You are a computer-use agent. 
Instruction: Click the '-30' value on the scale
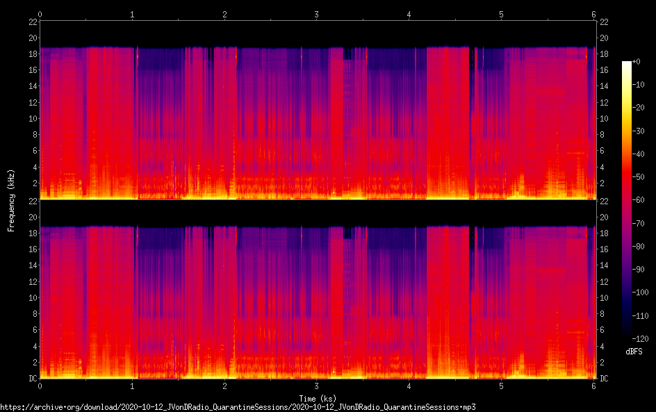click(639, 131)
